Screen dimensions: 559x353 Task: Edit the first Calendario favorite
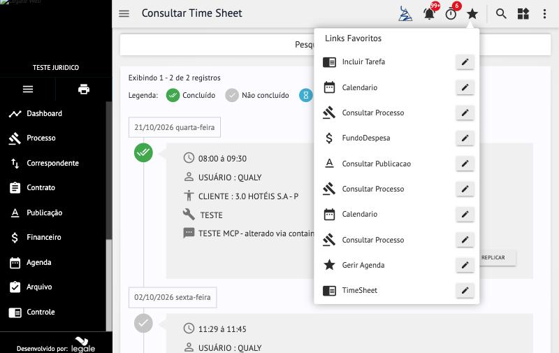pos(465,87)
